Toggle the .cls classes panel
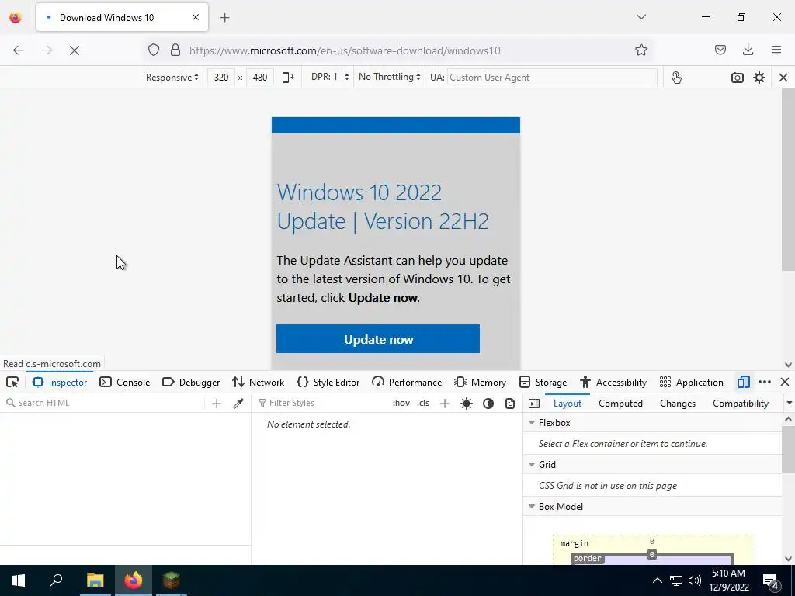Image resolution: width=795 pixels, height=596 pixels. point(423,403)
